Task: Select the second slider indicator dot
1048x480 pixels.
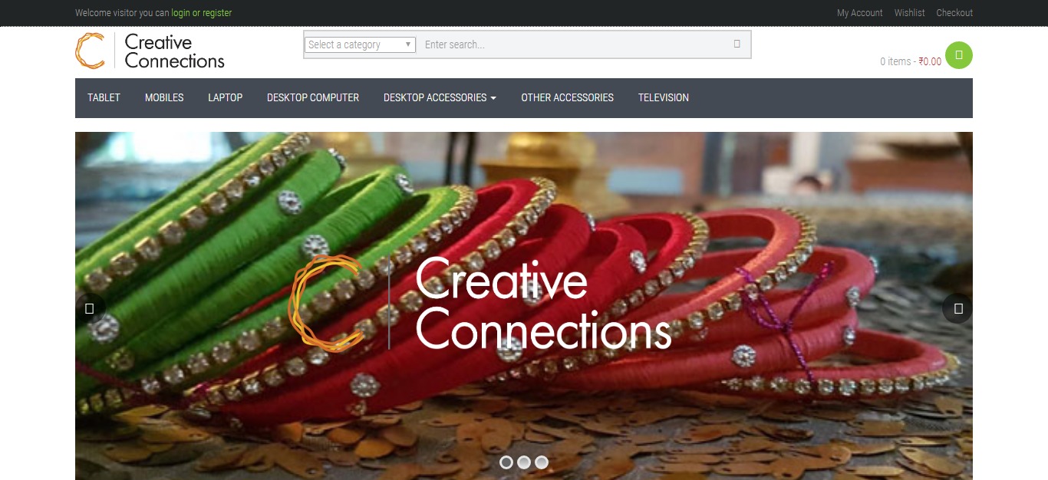Action: point(524,462)
